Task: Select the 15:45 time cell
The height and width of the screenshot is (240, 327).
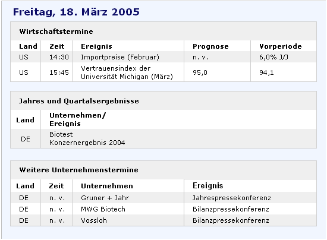Action: pyautogui.click(x=59, y=72)
